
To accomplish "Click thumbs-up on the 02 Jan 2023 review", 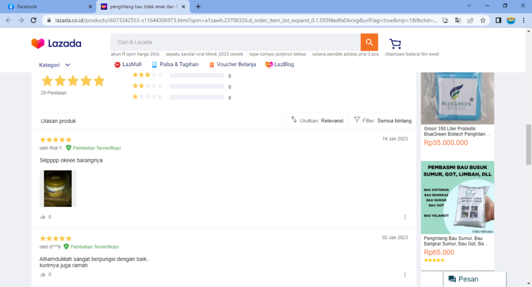I will (43, 275).
